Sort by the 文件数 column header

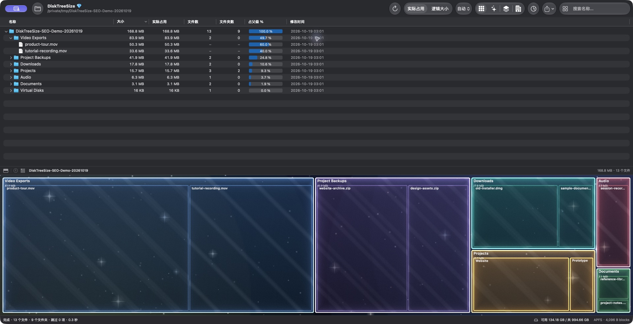click(x=193, y=22)
